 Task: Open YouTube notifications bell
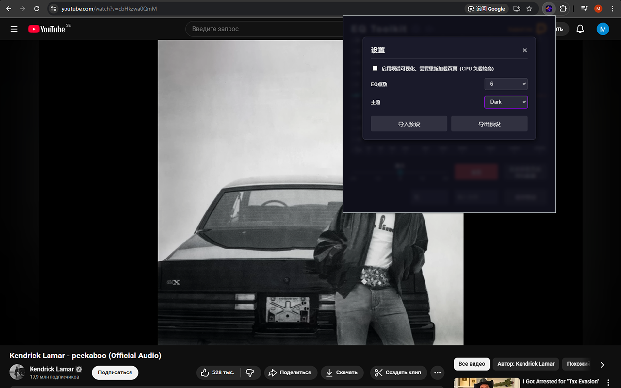(580, 29)
